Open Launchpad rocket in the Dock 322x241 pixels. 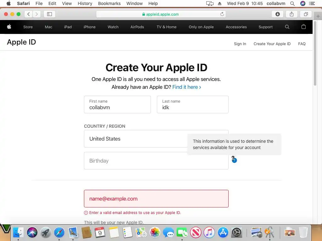click(x=46, y=233)
